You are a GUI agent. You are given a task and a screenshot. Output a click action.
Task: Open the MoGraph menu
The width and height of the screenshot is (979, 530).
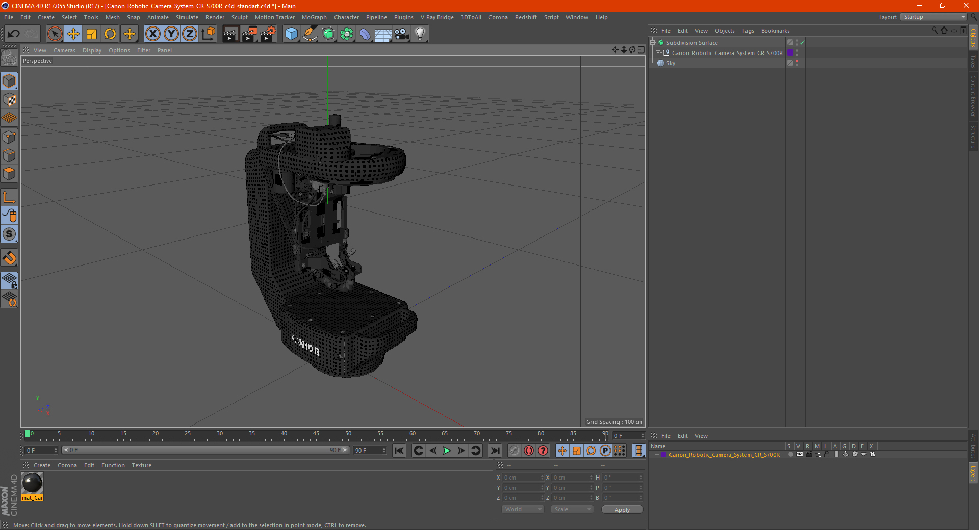coord(314,17)
